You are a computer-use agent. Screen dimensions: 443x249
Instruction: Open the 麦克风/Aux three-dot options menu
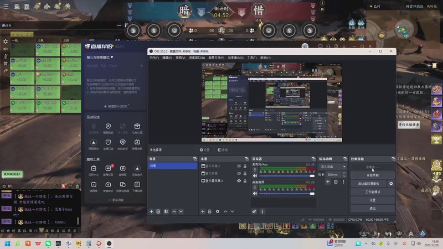coord(255,169)
